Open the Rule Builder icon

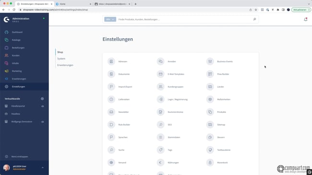[111, 125]
